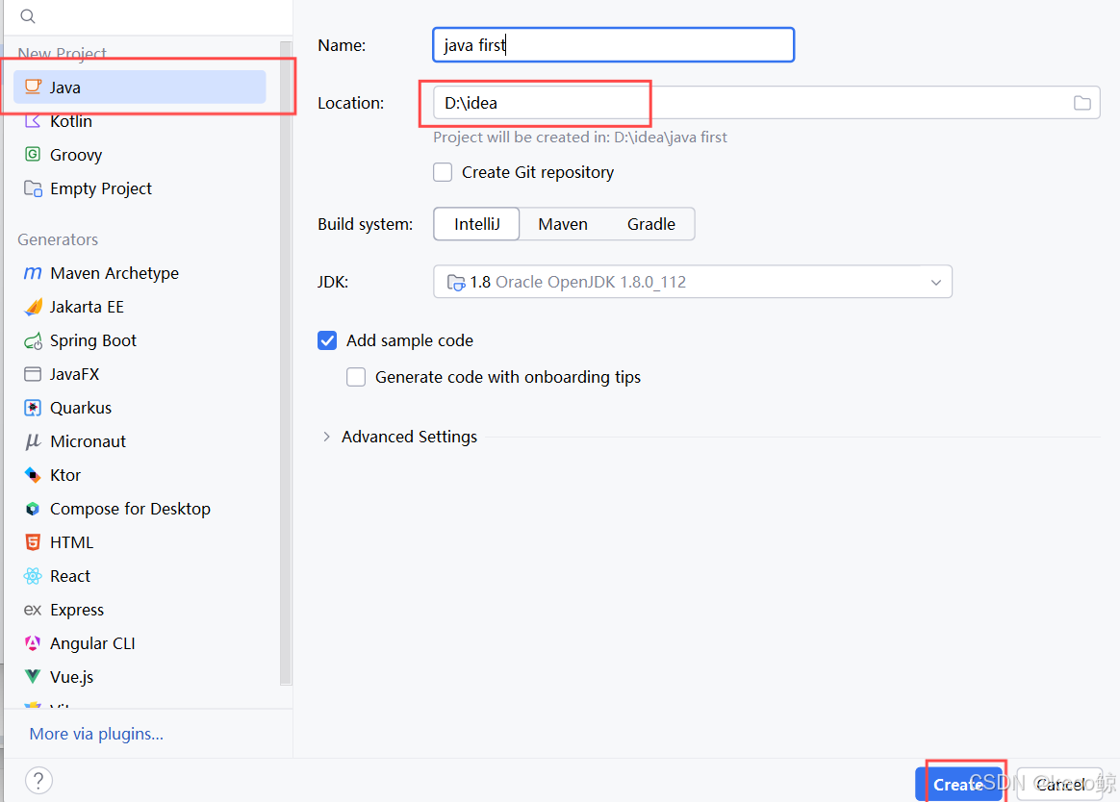Select Compose for Desktop label
The image size is (1120, 802).
click(x=130, y=509)
